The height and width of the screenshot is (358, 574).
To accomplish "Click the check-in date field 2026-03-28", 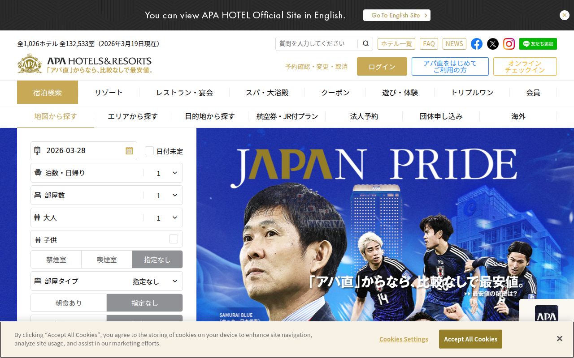I will point(84,151).
